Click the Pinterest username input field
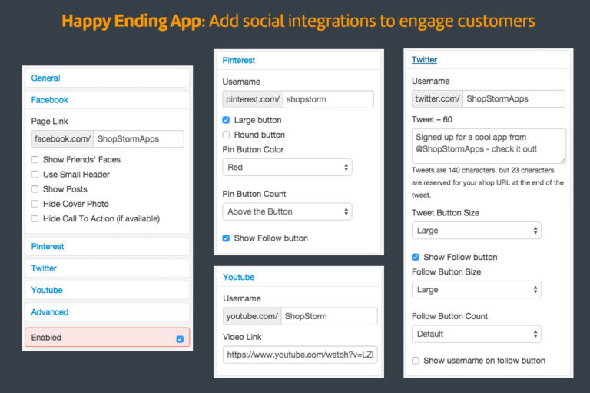Viewport: 590px width, 393px height. [328, 99]
